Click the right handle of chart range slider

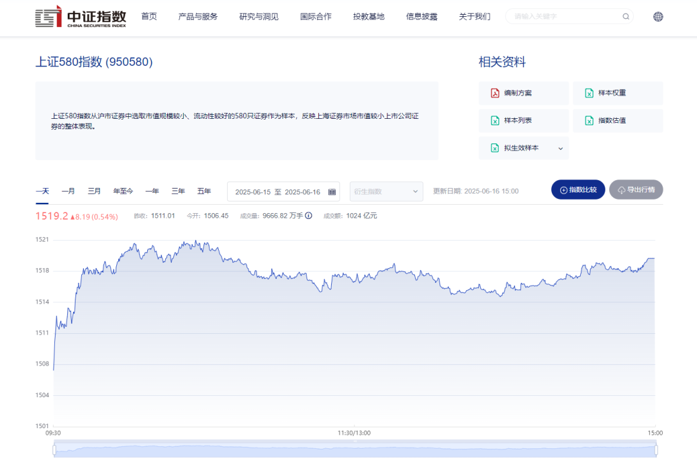tap(656, 450)
